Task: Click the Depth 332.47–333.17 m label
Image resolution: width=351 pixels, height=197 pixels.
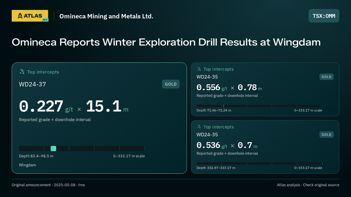Action: (216, 168)
